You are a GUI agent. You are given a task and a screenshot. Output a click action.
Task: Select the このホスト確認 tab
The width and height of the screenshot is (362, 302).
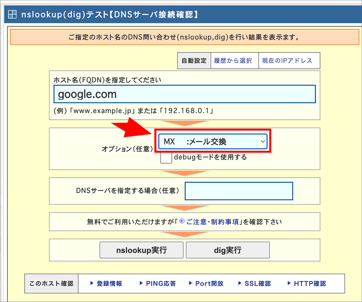pos(51,284)
